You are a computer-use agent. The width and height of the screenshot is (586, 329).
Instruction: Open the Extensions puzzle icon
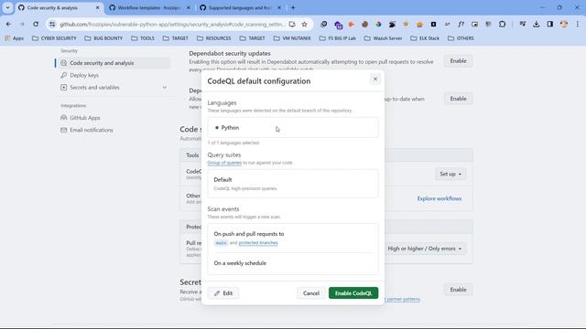point(503,25)
